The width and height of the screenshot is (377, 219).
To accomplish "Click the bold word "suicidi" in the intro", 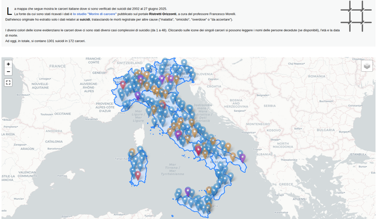I will [x=85, y=20].
